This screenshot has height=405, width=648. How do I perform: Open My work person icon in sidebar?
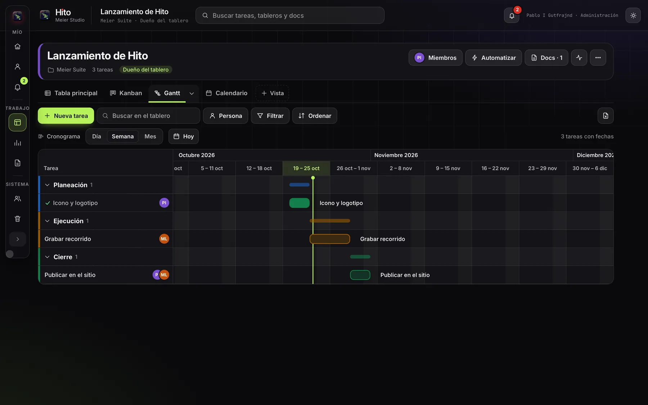point(17,67)
